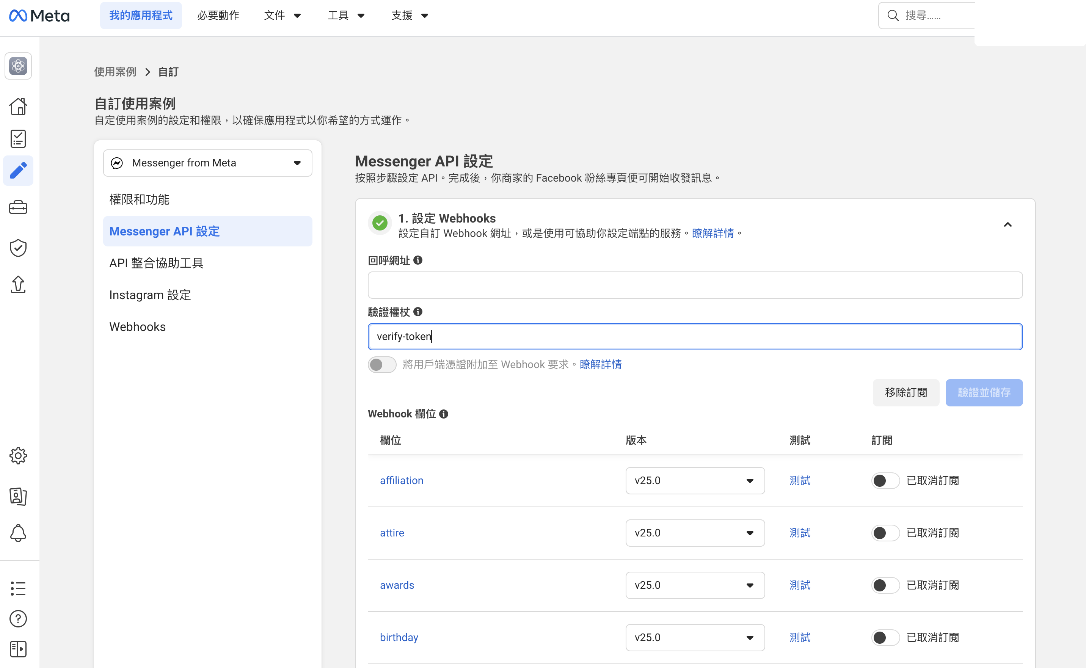1086x668 pixels.
Task: Click 測試 link for affiliation
Action: [800, 481]
